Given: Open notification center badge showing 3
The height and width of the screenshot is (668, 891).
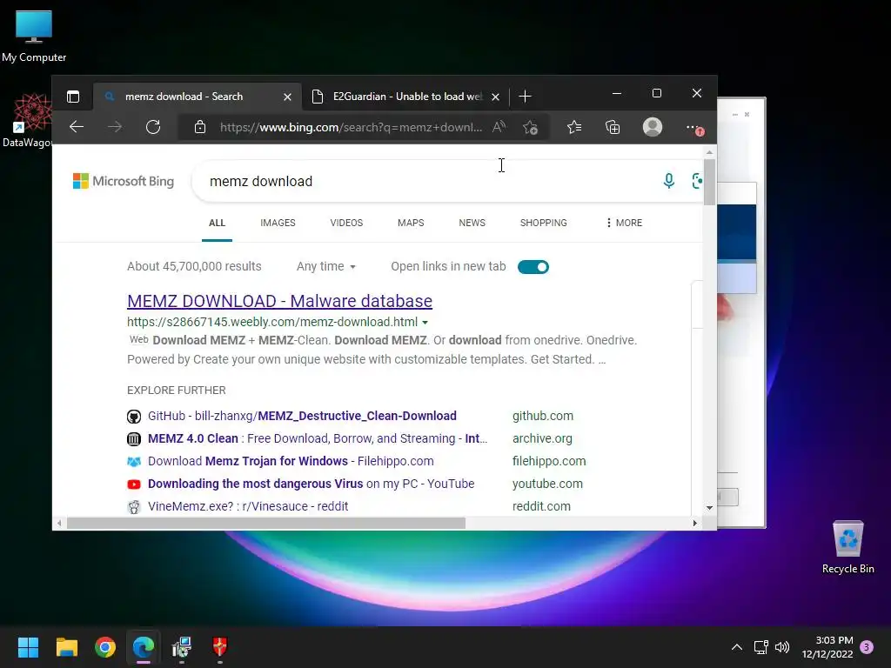Looking at the screenshot, I should (867, 647).
